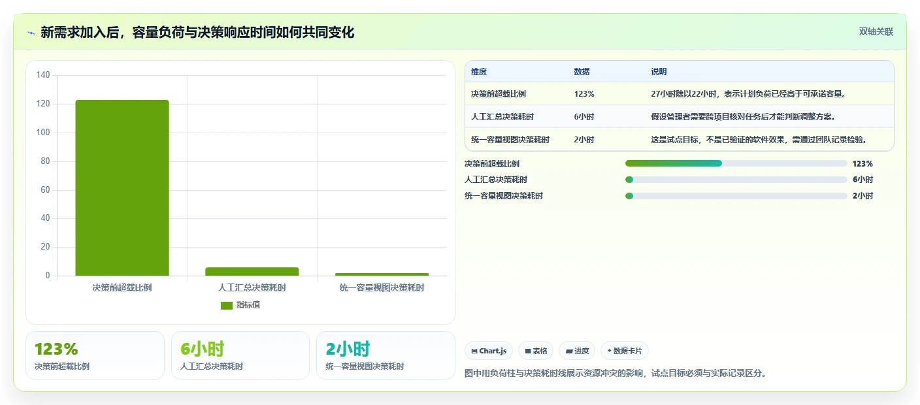Click the 决策前超载比例 bar in the chart
The height and width of the screenshot is (405, 920).
pyautogui.click(x=122, y=188)
